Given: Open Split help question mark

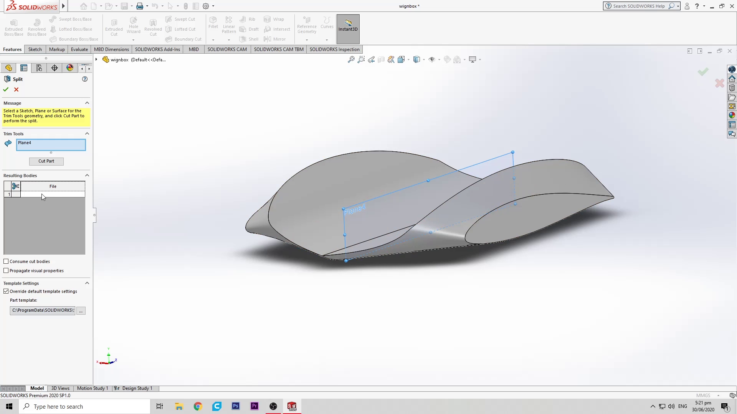Looking at the screenshot, I should (85, 79).
